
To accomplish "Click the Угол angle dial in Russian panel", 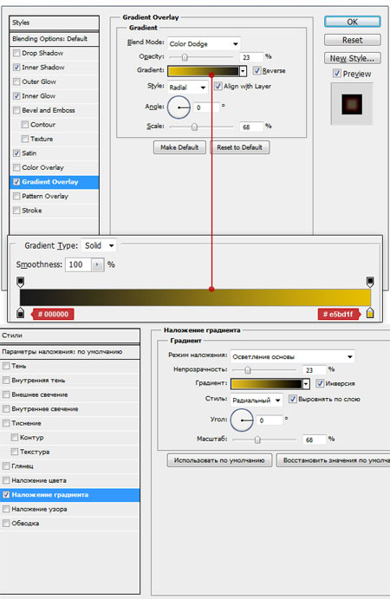I will point(242,420).
